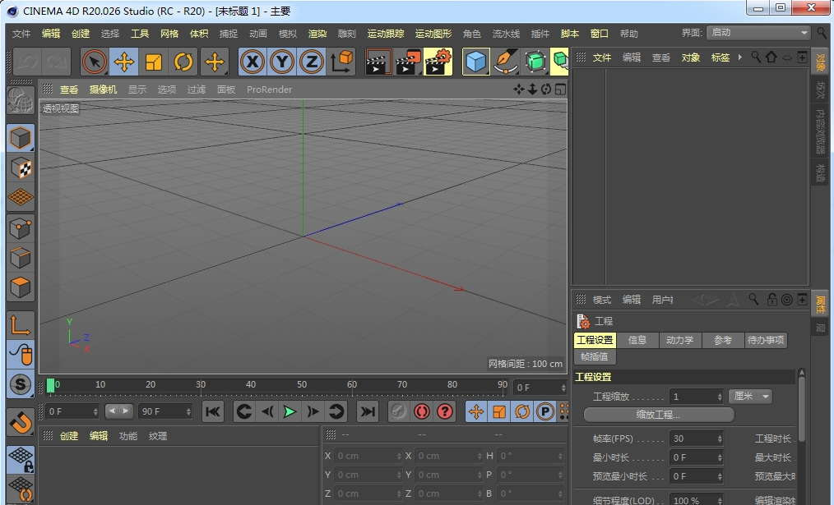
Task: Toggle Viewport Solo S icon
Action: pyautogui.click(x=21, y=384)
